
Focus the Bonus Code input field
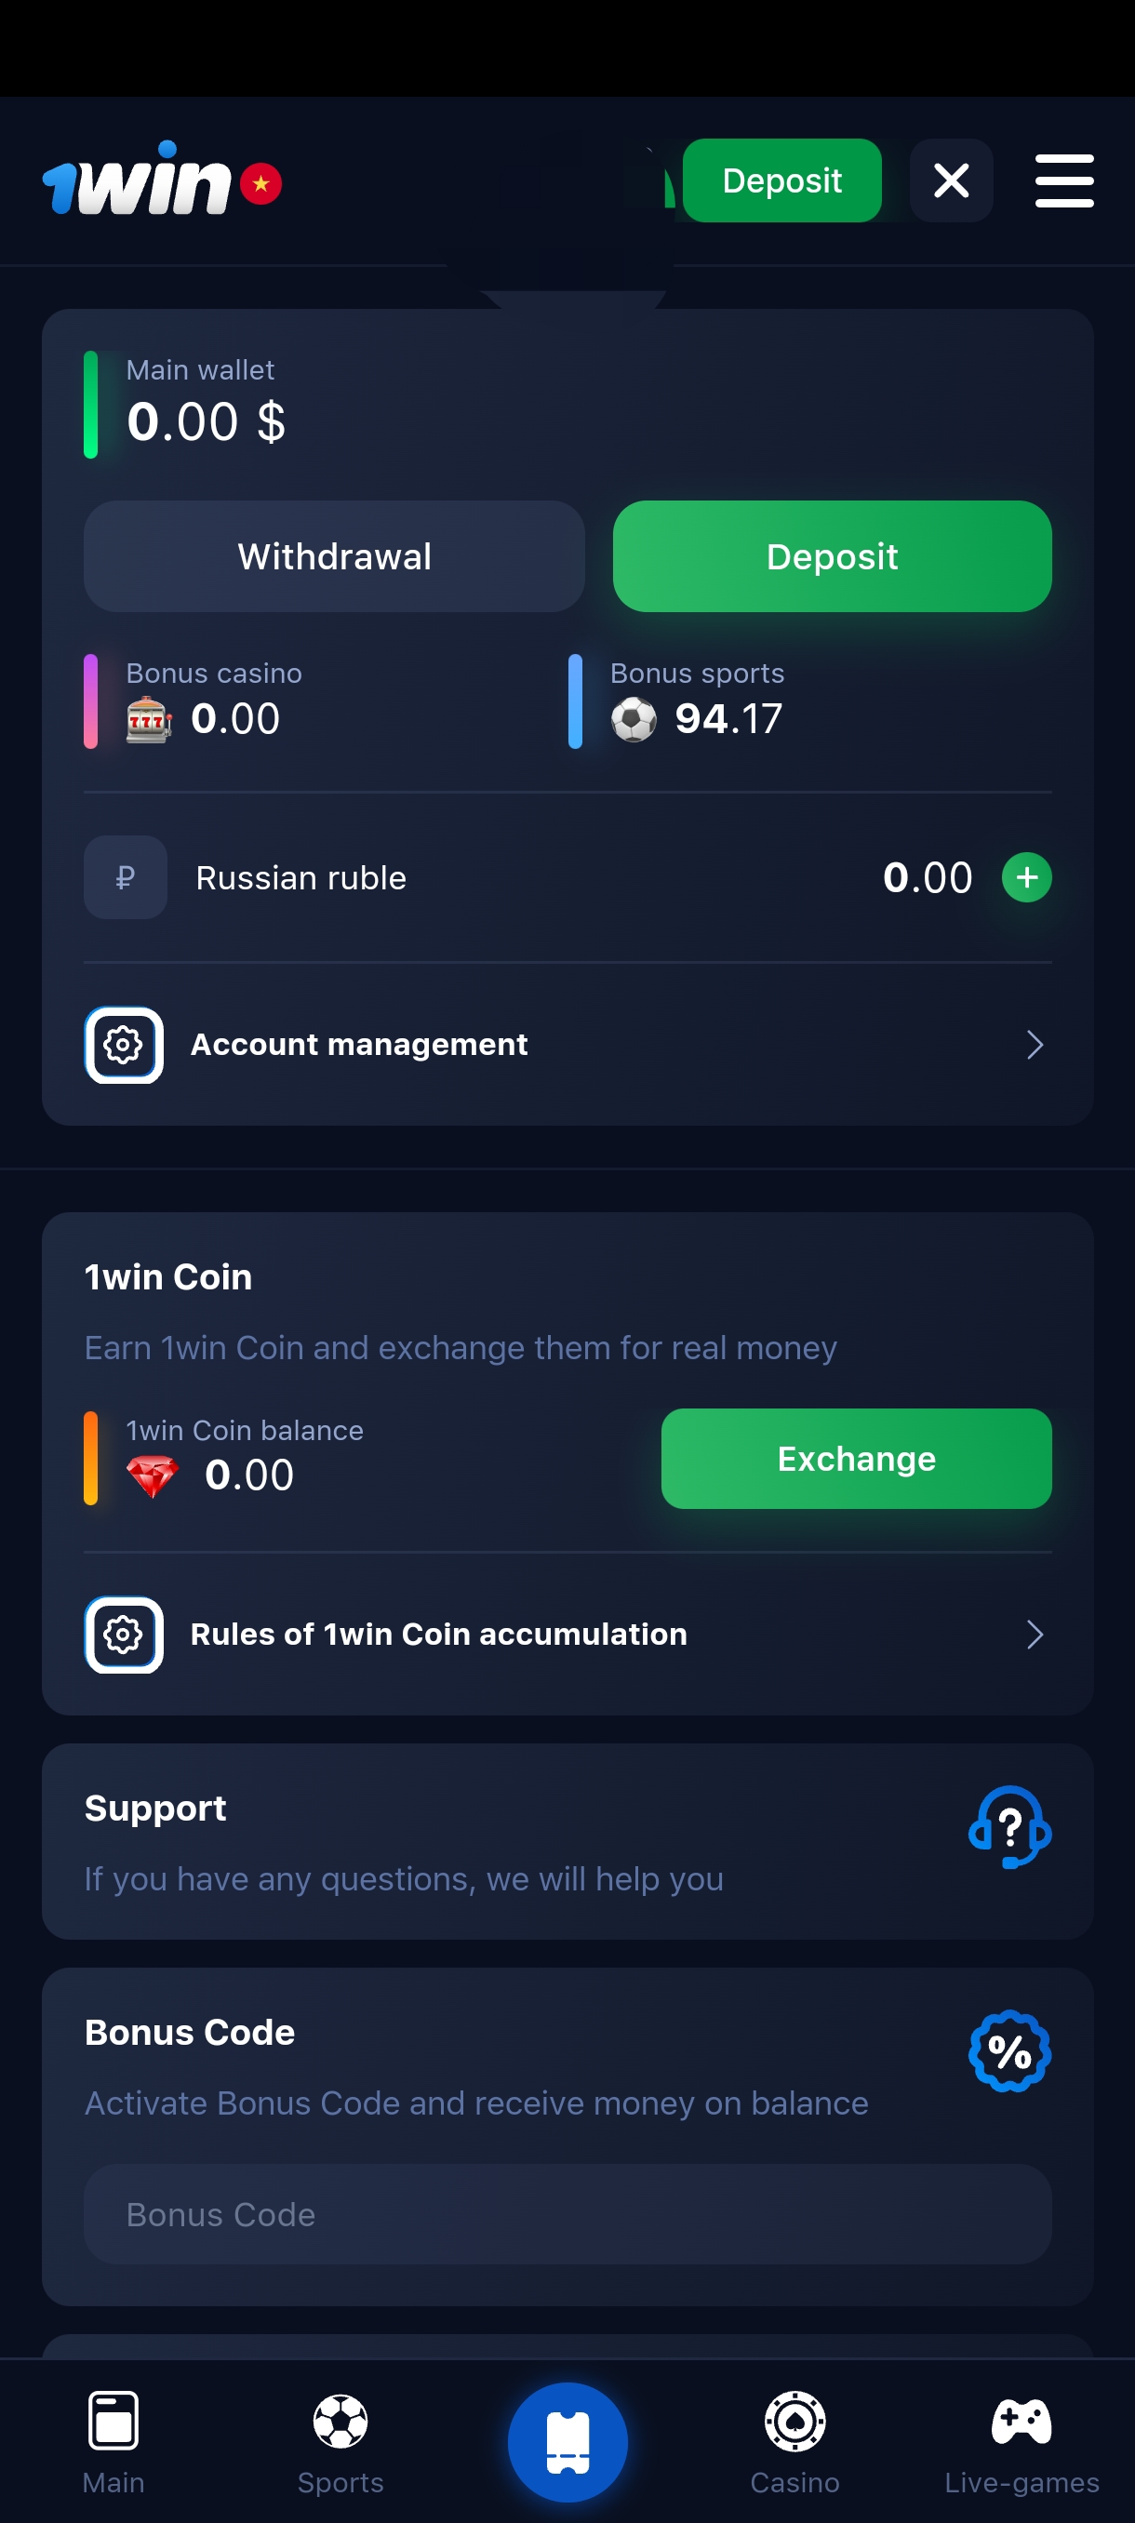[567, 2214]
